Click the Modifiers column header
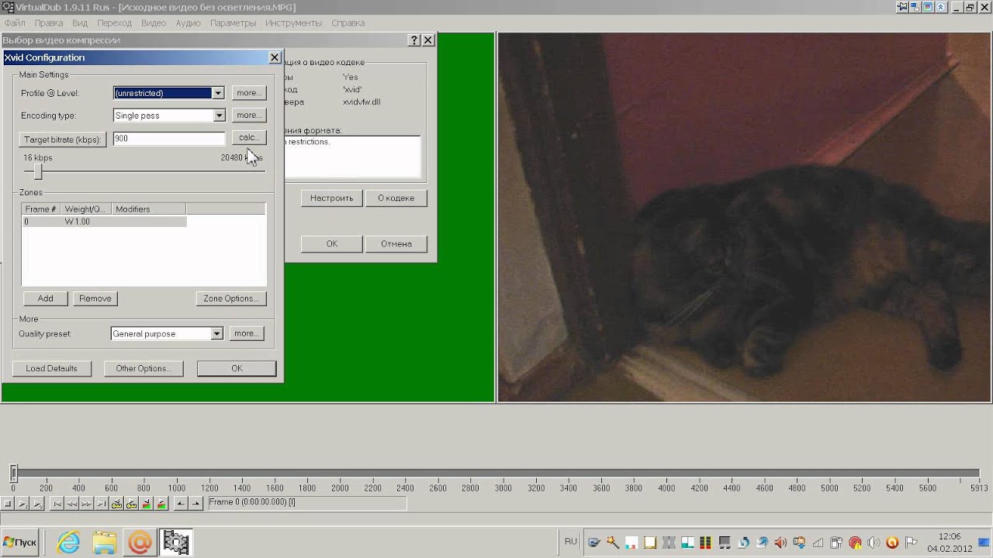This screenshot has width=993, height=558. (x=149, y=209)
